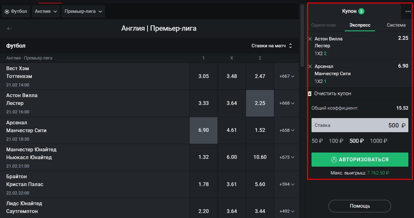Select the 3.05 West Ham win odds
Screen dimensions: 414x218
tap(204, 76)
